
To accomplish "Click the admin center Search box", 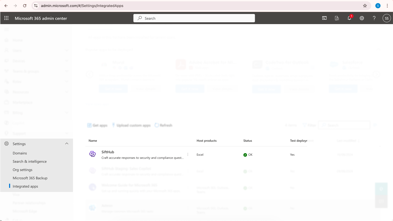I will (x=194, y=18).
